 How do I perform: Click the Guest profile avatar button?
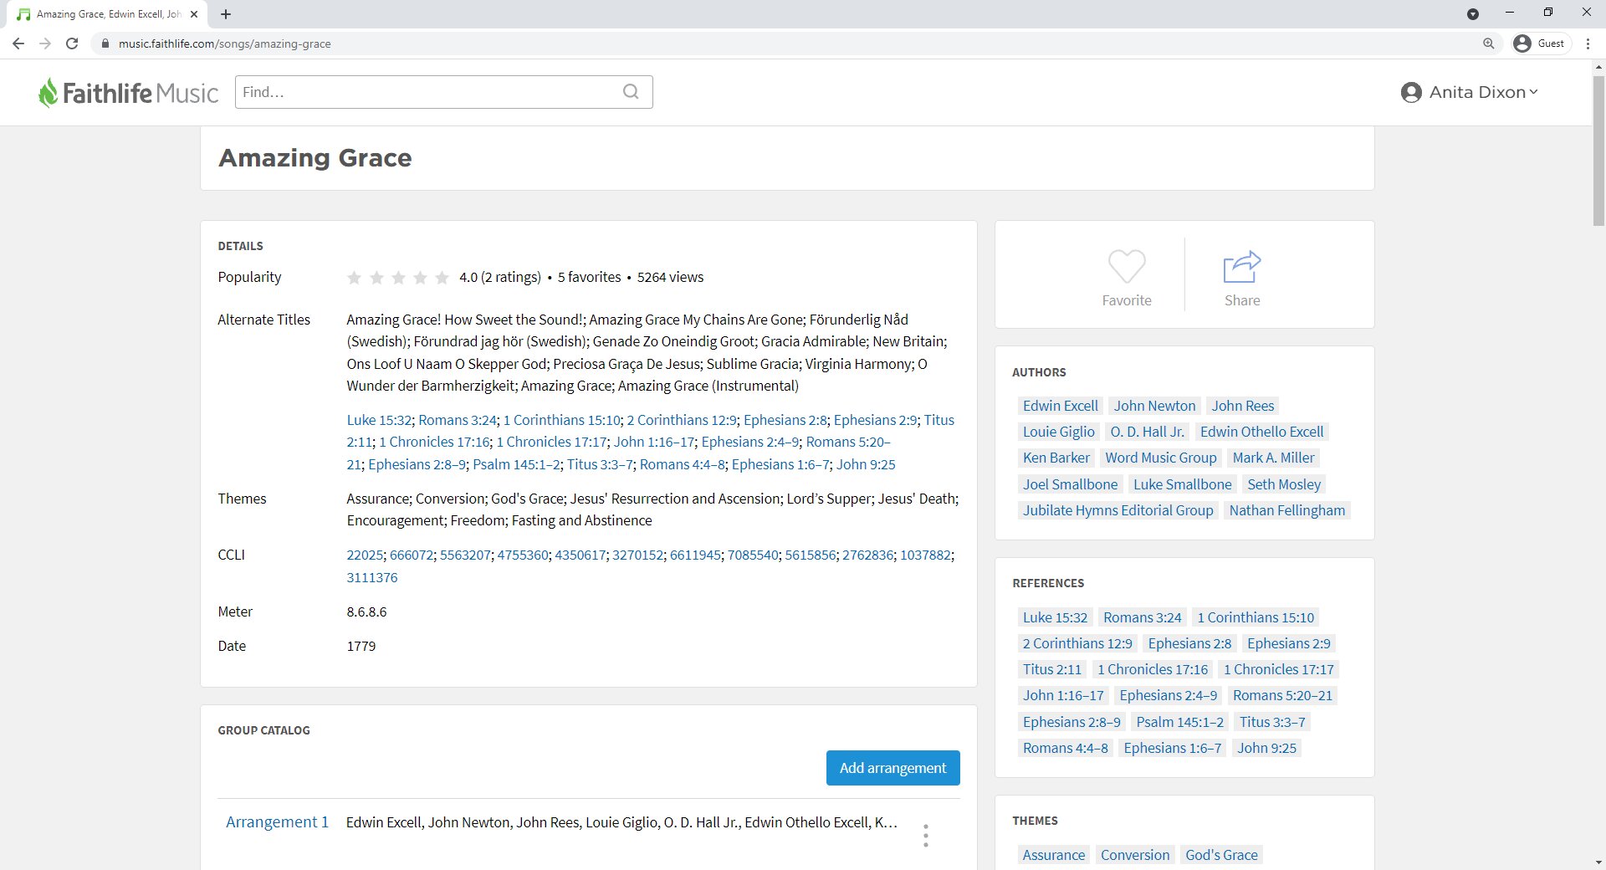point(1541,43)
